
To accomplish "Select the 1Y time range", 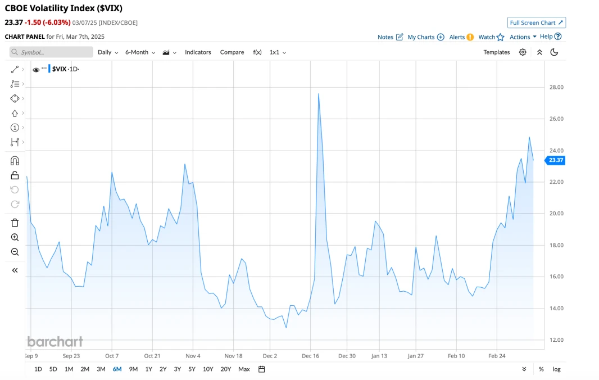I will tap(148, 369).
